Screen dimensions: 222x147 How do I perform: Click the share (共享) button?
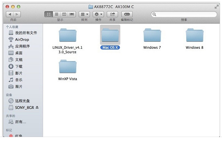pyautogui.click(x=112, y=14)
